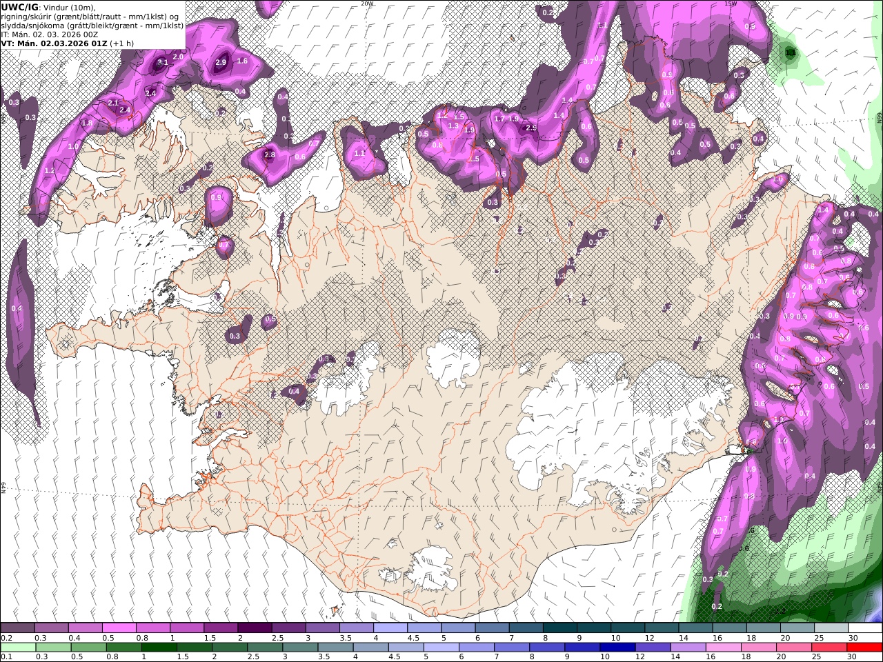883x662 pixels.
Task: Click the 2.0 value next to 3.1
Action: click(x=178, y=57)
